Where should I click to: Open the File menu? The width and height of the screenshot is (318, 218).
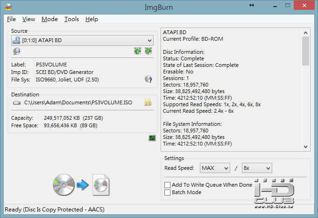(11, 19)
